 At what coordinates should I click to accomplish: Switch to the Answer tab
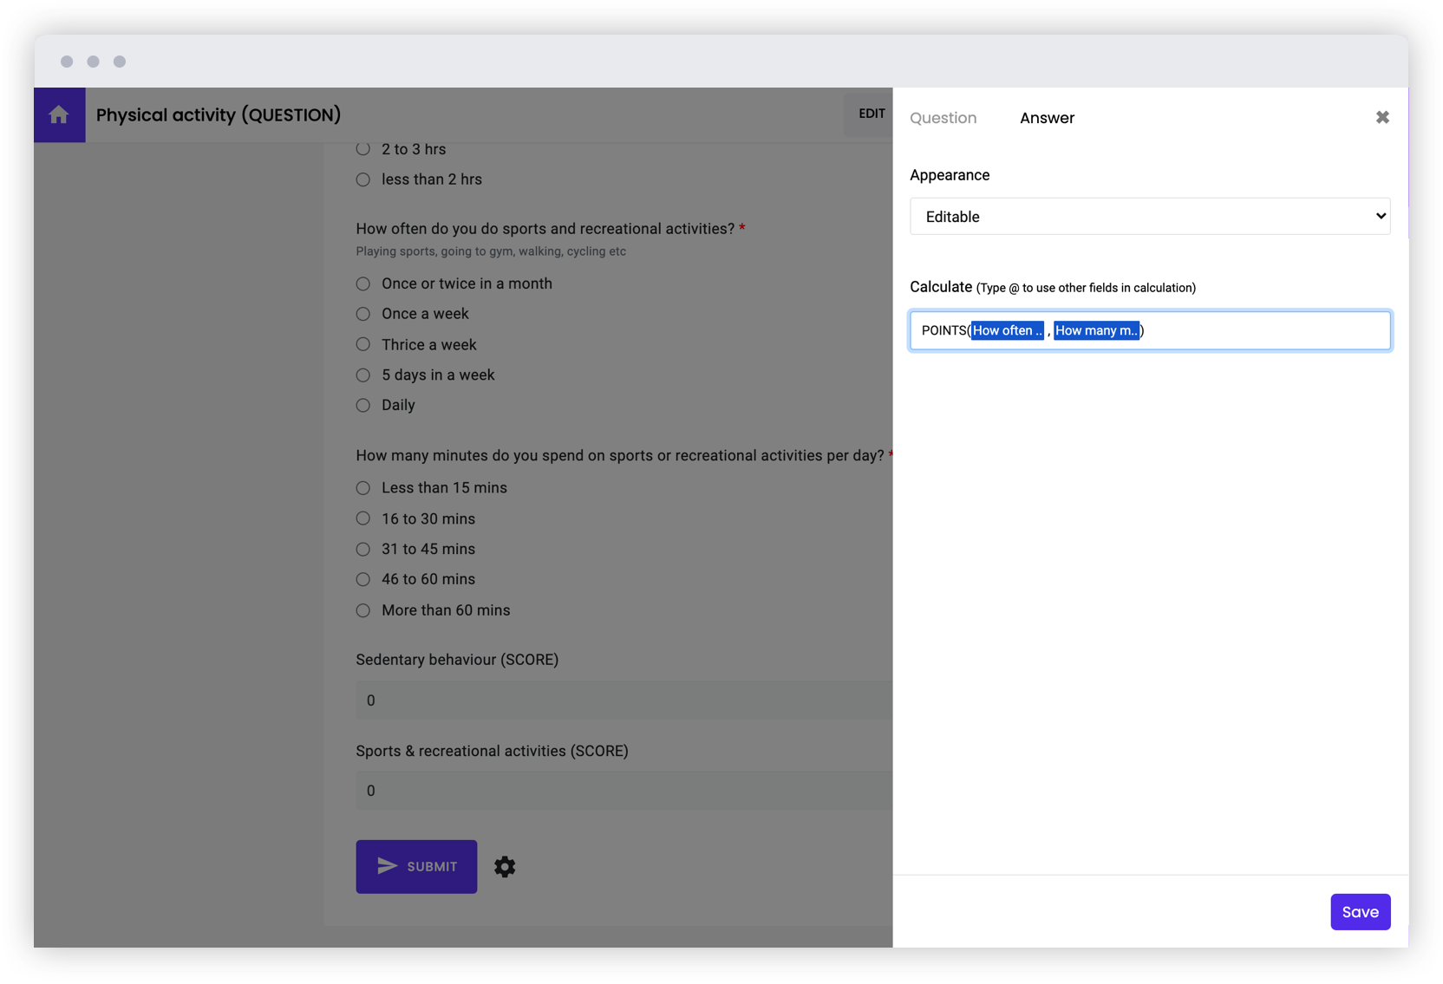click(x=1047, y=118)
